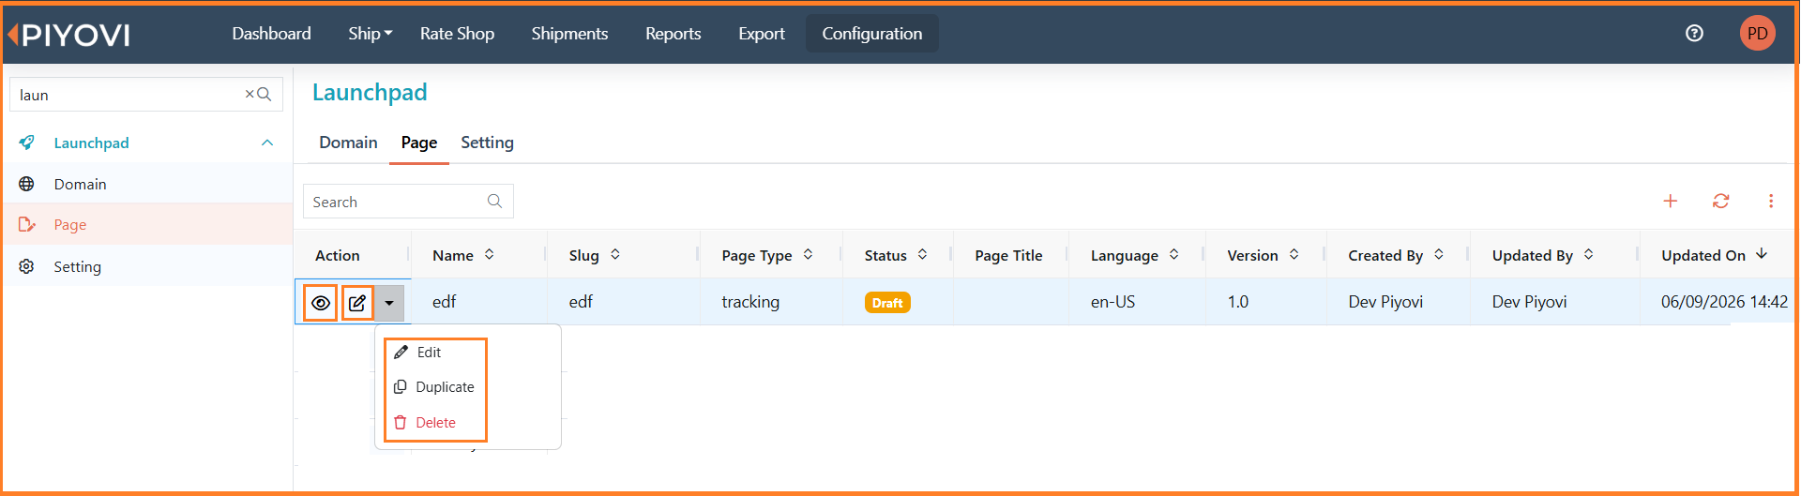Clear the sidebar search with X icon
This screenshot has height=496, width=1801.
coord(250,95)
